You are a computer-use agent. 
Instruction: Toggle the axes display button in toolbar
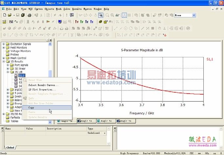click(x=124, y=15)
